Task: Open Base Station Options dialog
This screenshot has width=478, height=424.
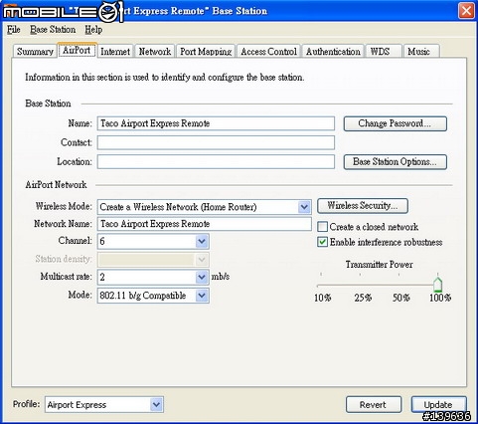Action: pyautogui.click(x=396, y=162)
